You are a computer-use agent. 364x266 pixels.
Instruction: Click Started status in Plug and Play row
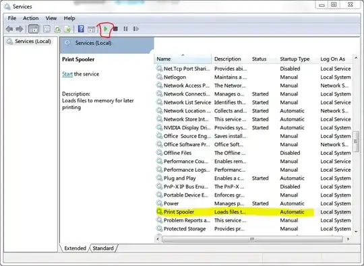260,178
